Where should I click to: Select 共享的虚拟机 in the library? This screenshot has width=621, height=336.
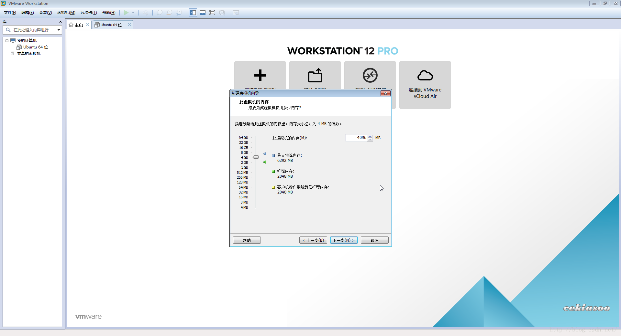click(x=28, y=54)
